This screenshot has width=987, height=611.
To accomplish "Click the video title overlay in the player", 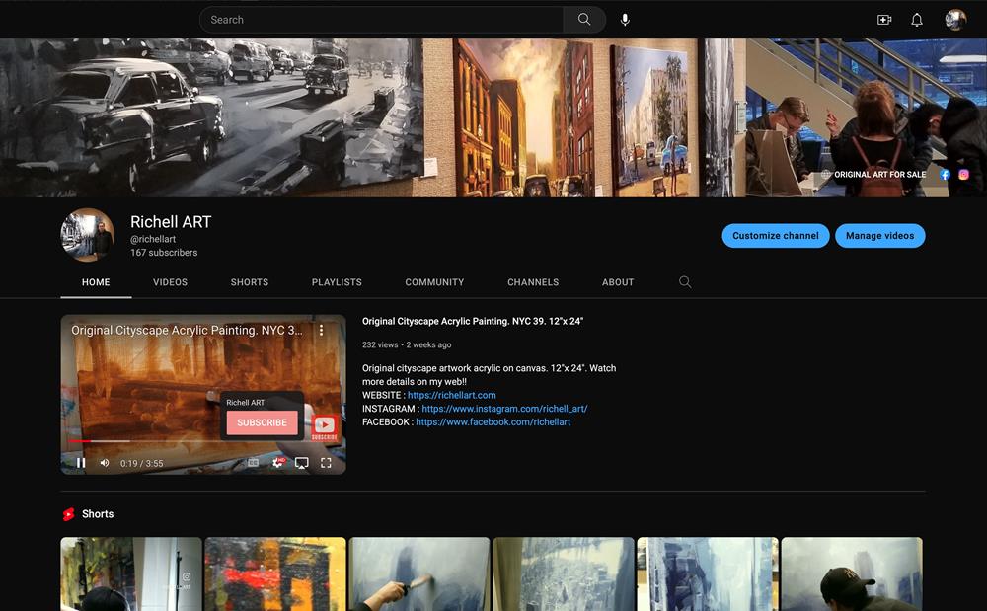I will [x=187, y=330].
